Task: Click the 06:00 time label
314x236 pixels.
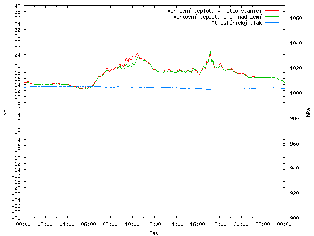Action: click(x=88, y=224)
